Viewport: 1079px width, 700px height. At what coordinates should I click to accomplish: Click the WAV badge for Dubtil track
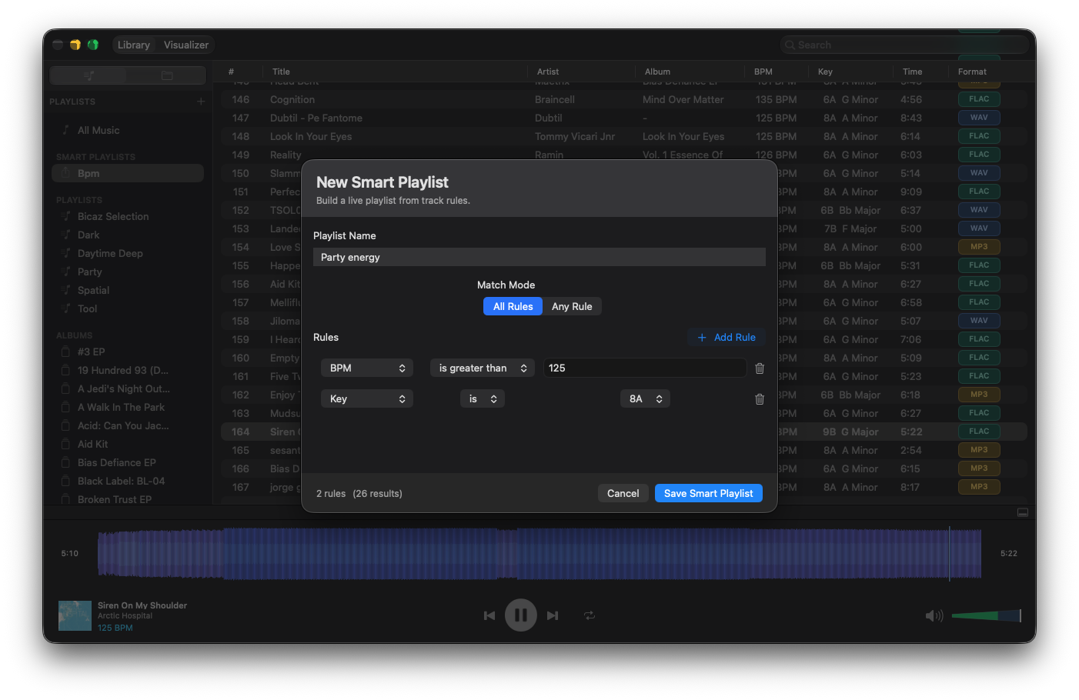979,118
